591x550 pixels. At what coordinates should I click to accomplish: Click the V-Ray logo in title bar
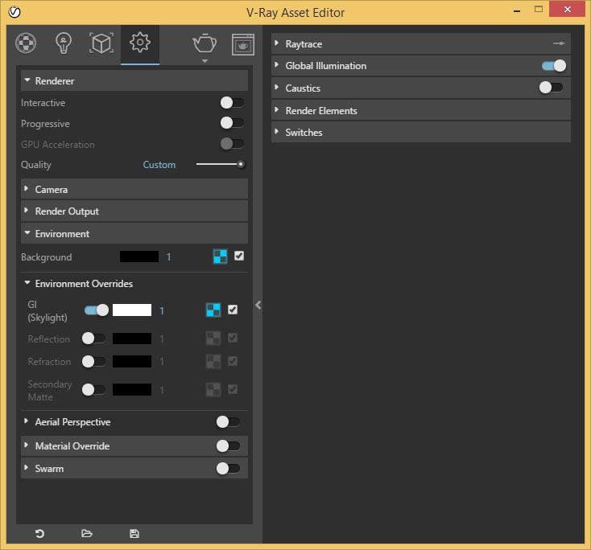pos(14,12)
